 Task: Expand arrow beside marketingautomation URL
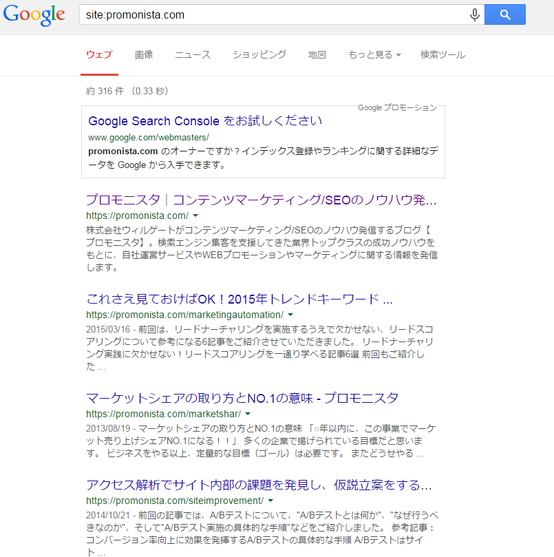[x=291, y=315]
